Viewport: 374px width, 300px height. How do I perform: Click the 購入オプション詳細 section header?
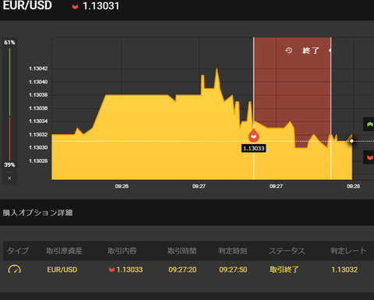point(37,213)
